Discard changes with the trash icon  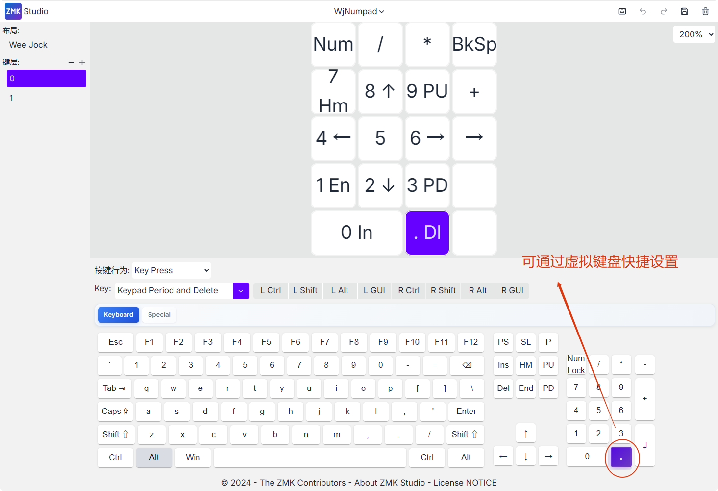coord(705,11)
